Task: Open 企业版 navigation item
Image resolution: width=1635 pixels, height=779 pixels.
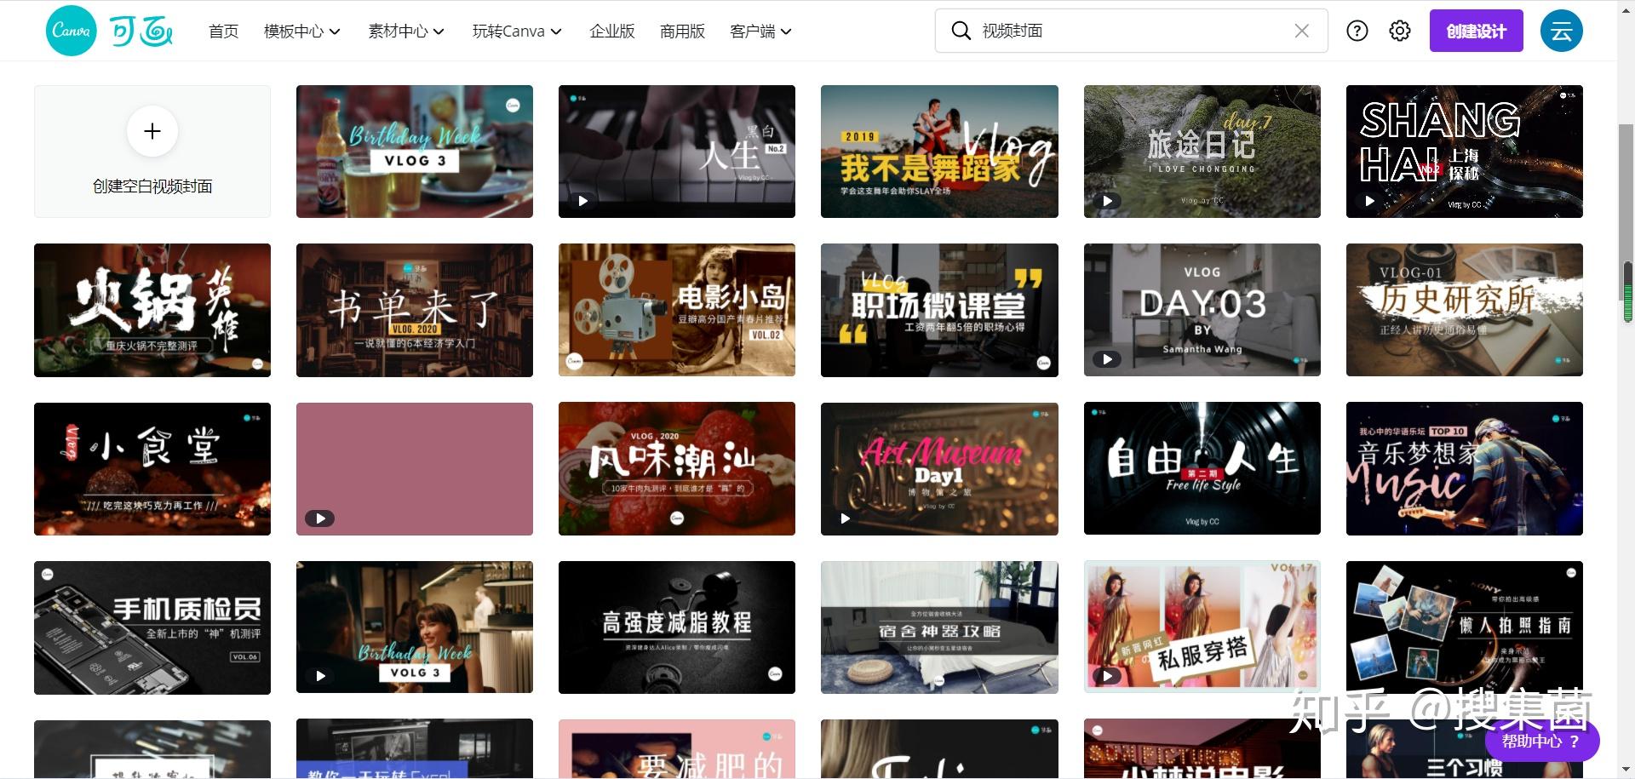Action: (612, 32)
